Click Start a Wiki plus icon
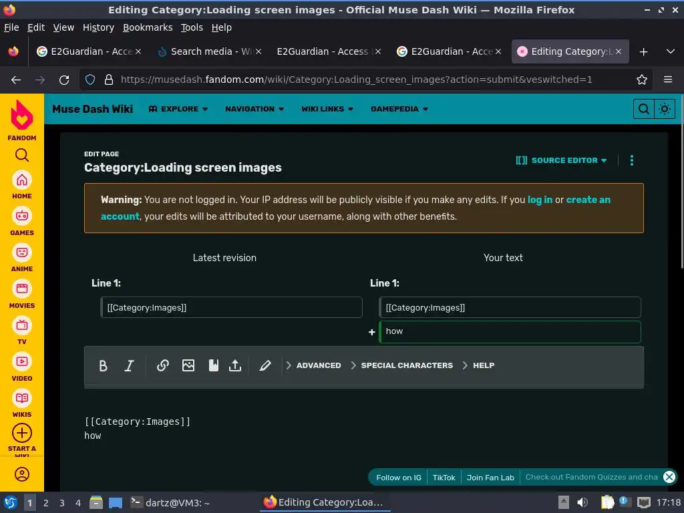The image size is (684, 513). coord(22,433)
